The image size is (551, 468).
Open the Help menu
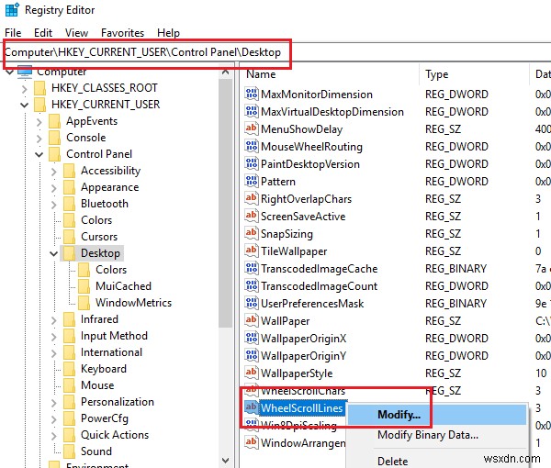click(168, 33)
